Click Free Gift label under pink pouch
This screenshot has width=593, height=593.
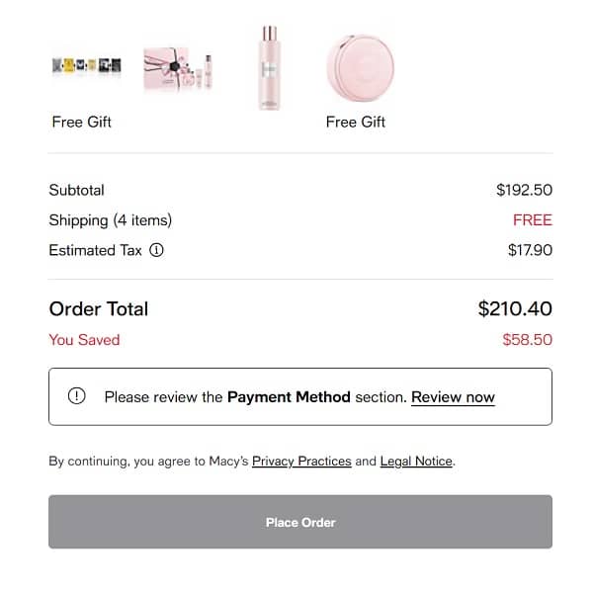point(356,122)
